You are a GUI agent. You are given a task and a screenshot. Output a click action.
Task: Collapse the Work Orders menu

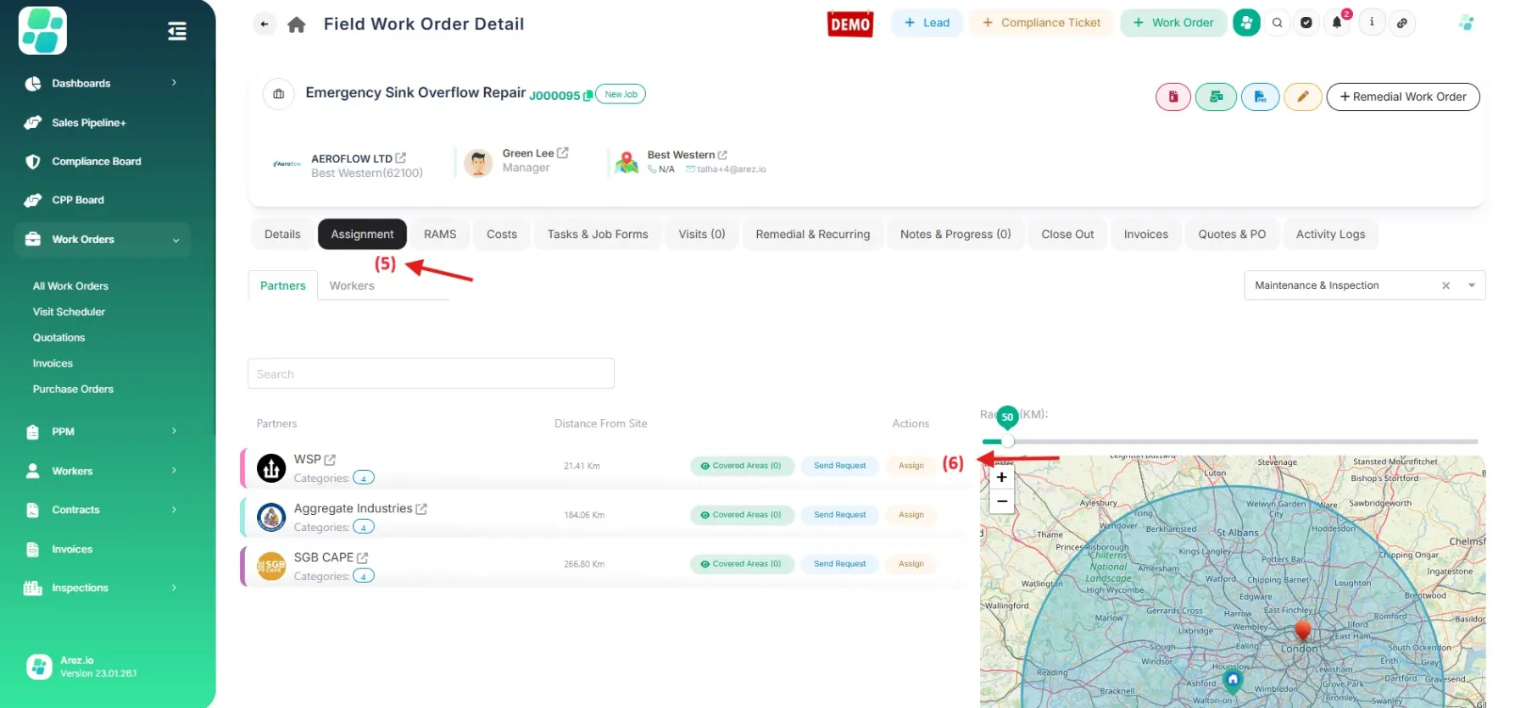point(103,240)
